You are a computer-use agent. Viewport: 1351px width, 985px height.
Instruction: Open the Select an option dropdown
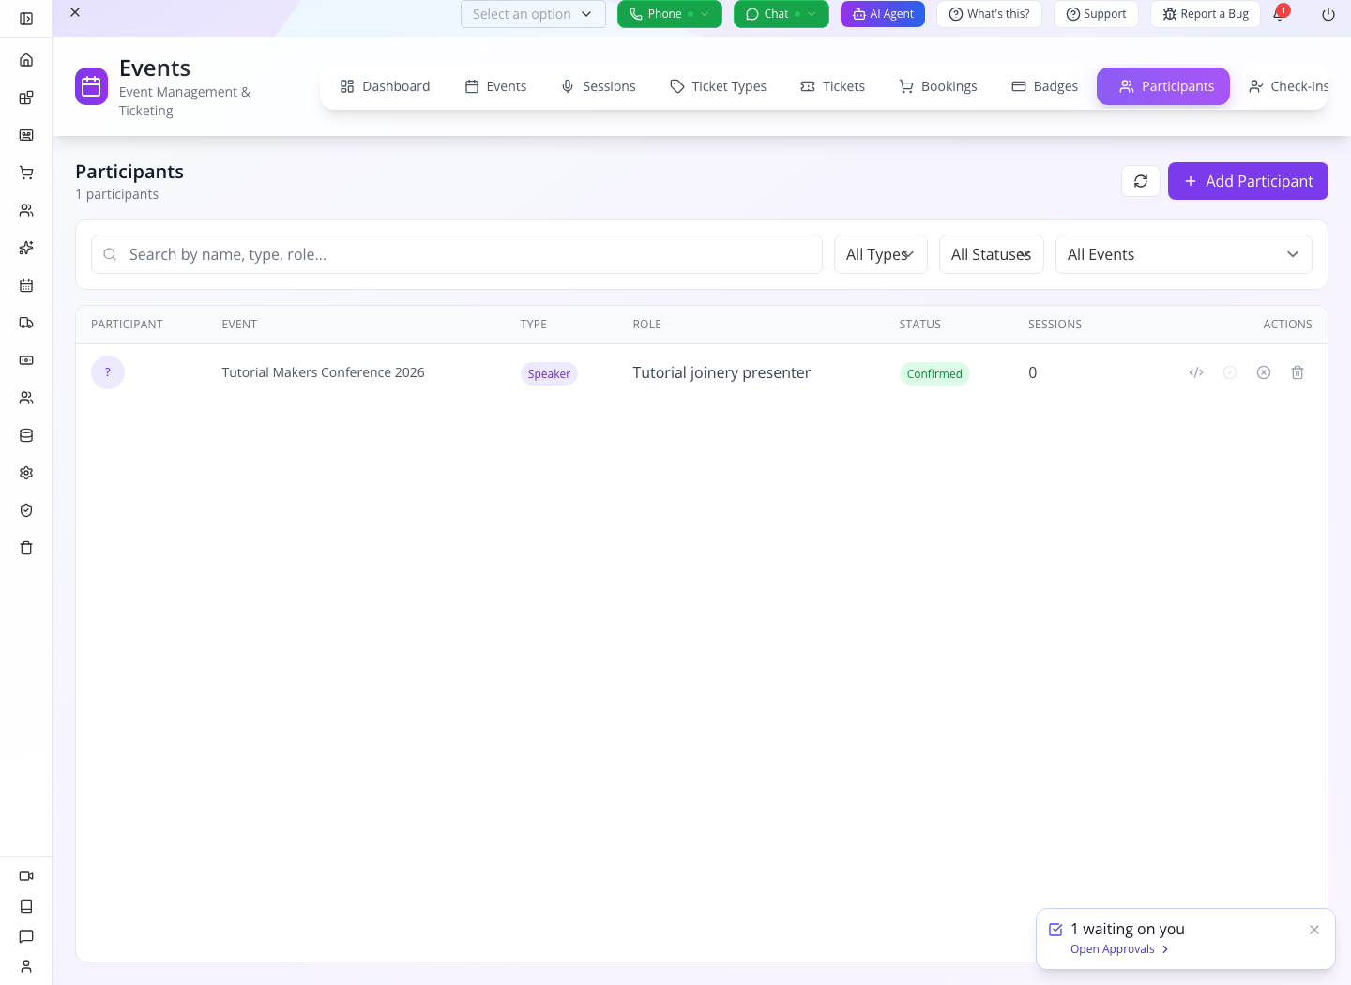(x=533, y=14)
